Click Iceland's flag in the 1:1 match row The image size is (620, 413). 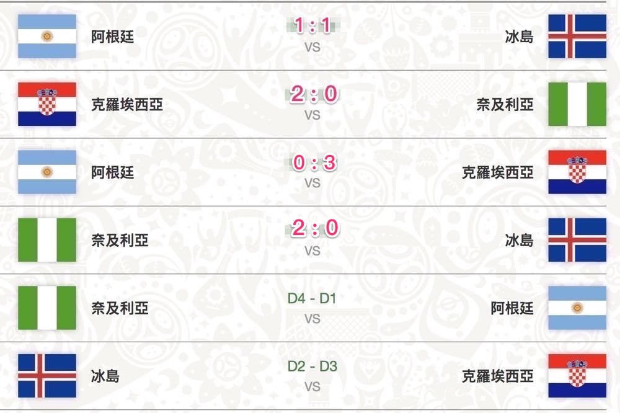(577, 37)
